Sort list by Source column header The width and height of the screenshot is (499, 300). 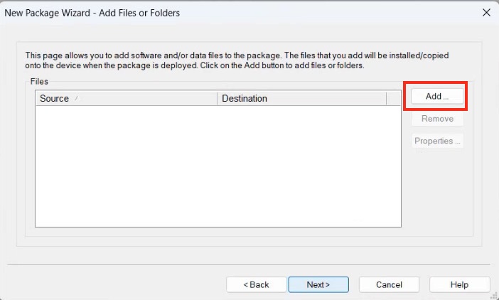pyautogui.click(x=54, y=99)
